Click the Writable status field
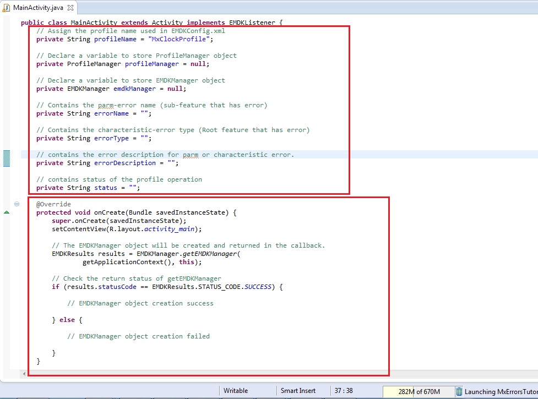The width and height of the screenshot is (538, 399). [236, 391]
